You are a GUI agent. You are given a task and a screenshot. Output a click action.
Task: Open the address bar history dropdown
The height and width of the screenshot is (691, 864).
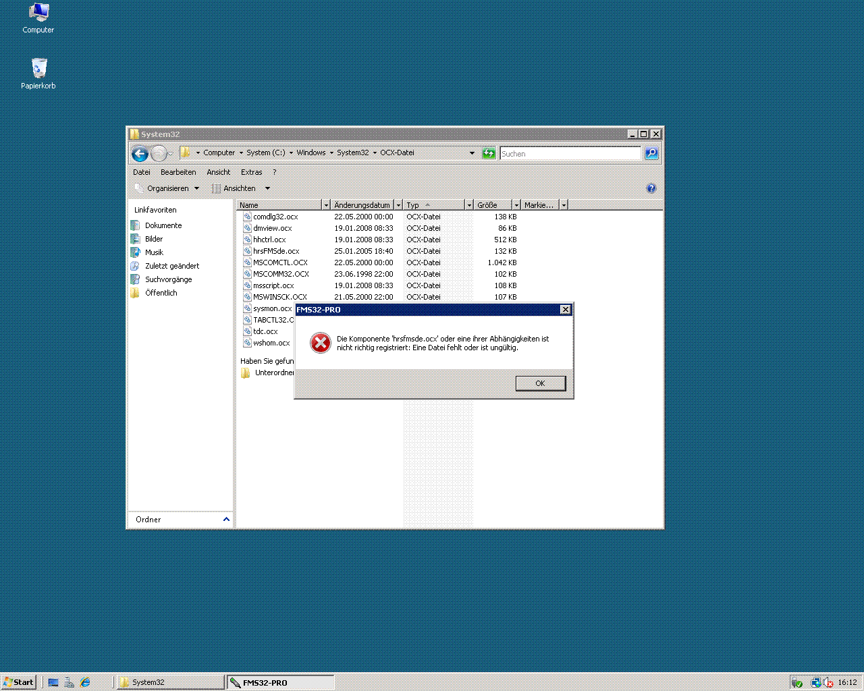[x=472, y=153]
